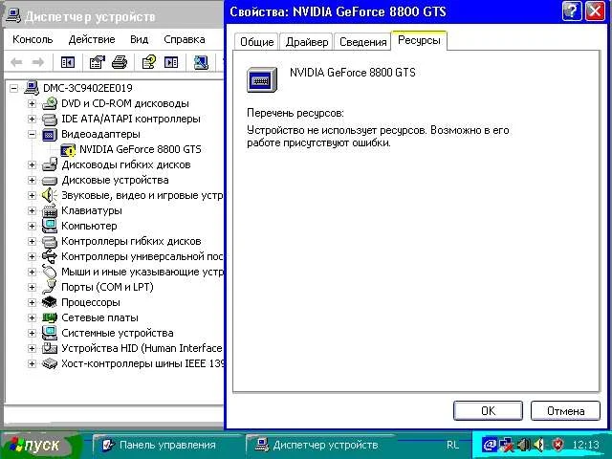612x459 pixels.
Task: Expand Порты (COM и LPT) node
Action: click(x=32, y=287)
